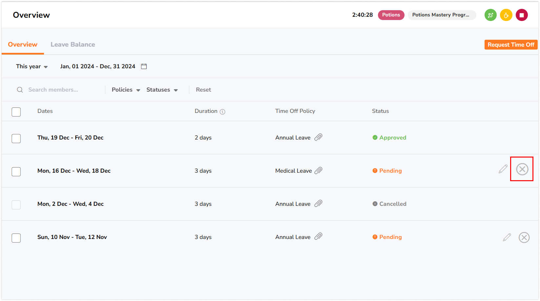Click the Status column header
Viewport: 540px width, 301px height.
pyautogui.click(x=380, y=111)
